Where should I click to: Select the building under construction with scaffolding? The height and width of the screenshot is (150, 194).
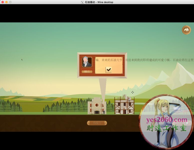[x=124, y=106]
